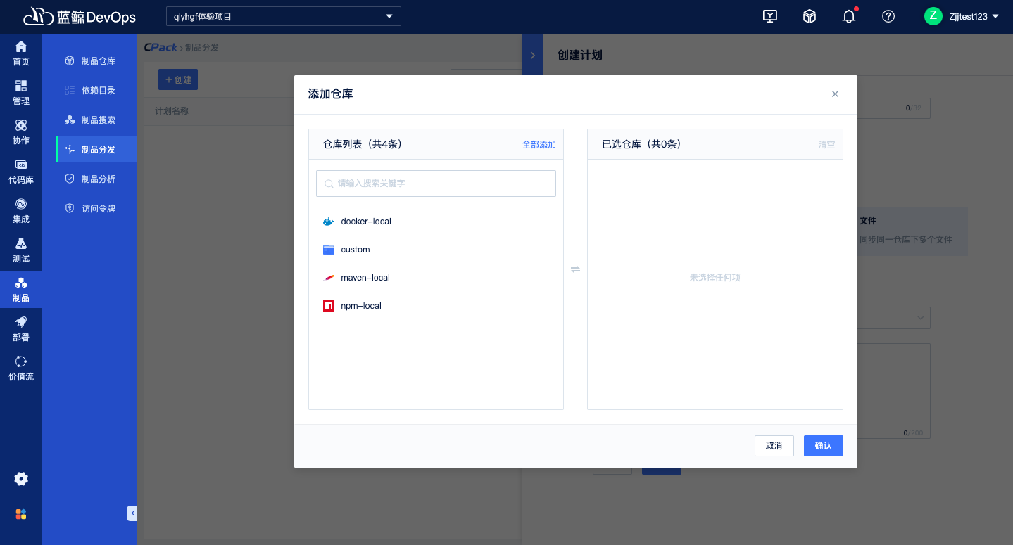This screenshot has height=545, width=1013.
Task: Open the dropdown in 创建计划 panel
Action: 921,319
